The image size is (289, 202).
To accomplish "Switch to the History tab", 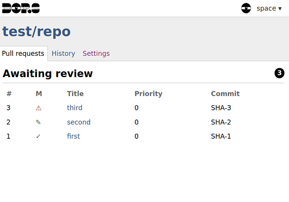I will pyautogui.click(x=63, y=53).
